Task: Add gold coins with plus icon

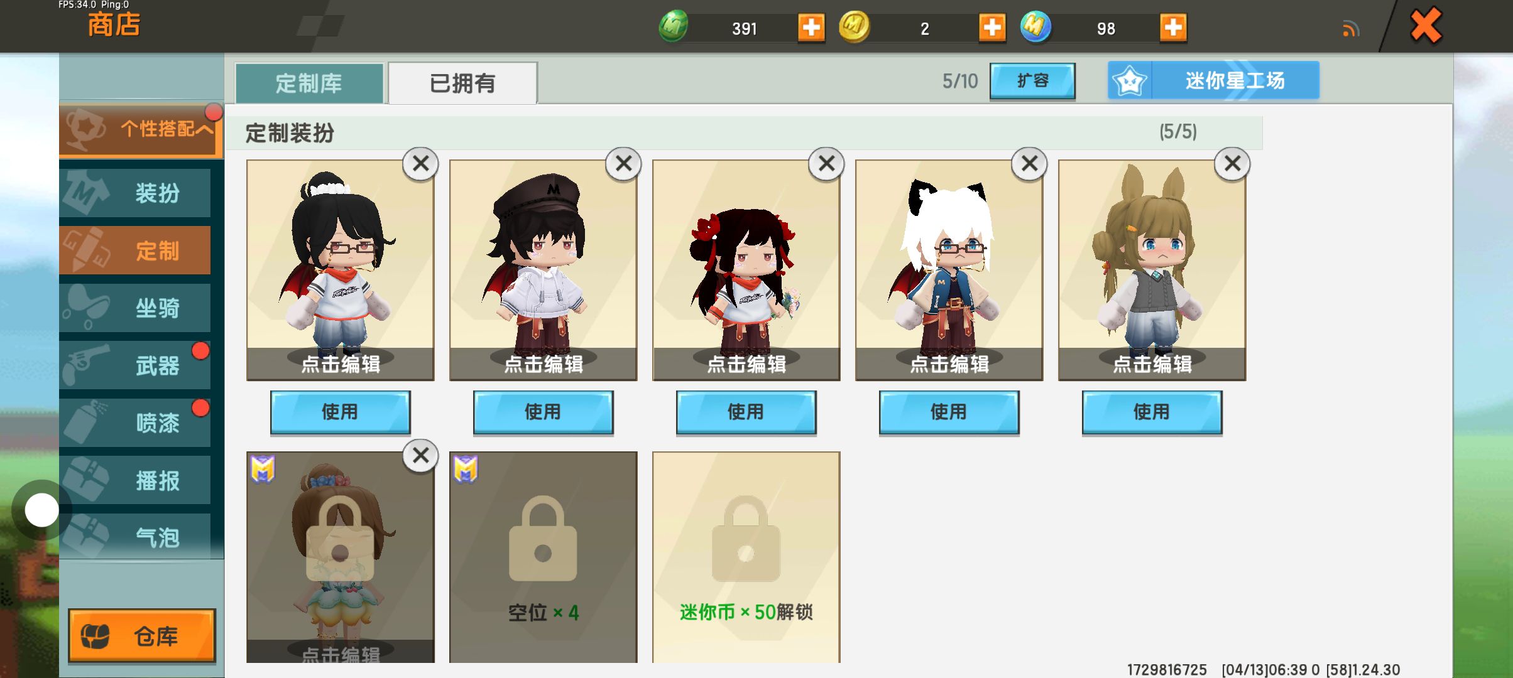Action: [x=992, y=28]
